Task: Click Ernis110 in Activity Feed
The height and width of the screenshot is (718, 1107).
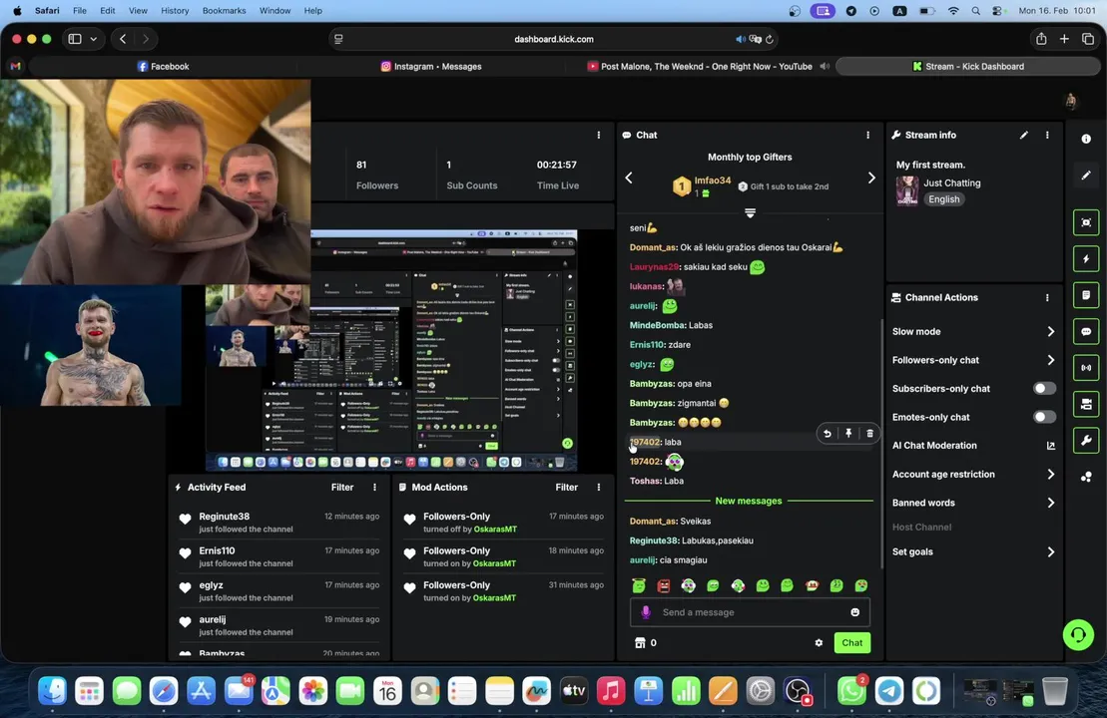Action: [x=217, y=550]
